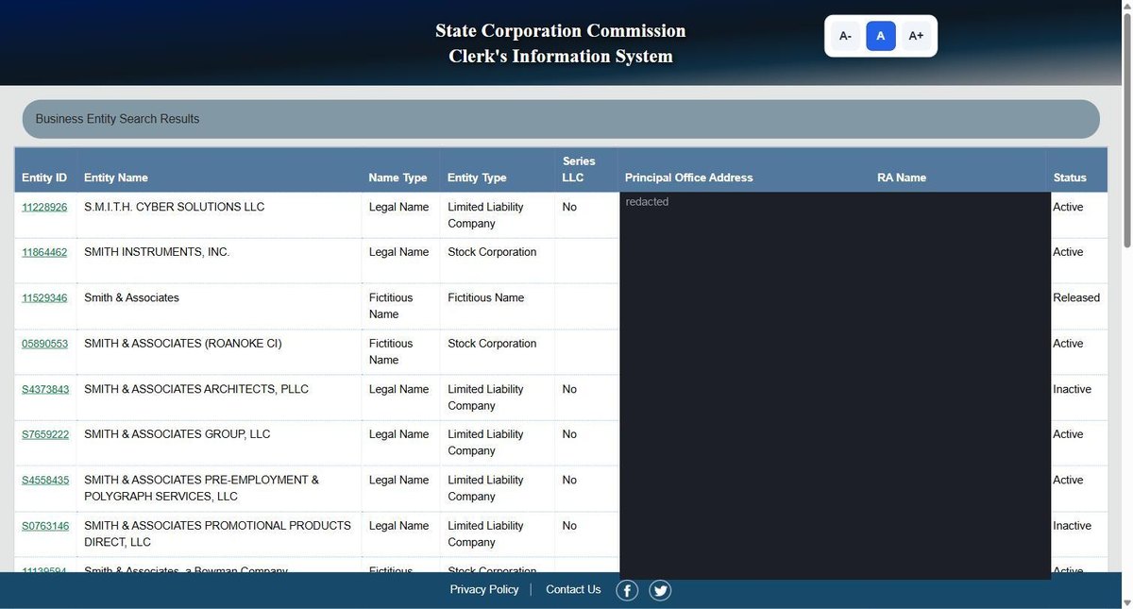Select SMITH & ASSOCIATES PROMOTIONAL PRODUCTS DIRECT name
Screen dimensions: 1133x609
tap(217, 533)
